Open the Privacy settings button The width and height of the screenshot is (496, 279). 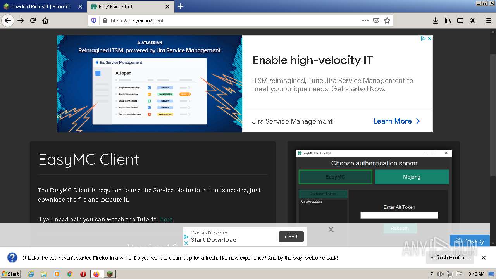470,241
